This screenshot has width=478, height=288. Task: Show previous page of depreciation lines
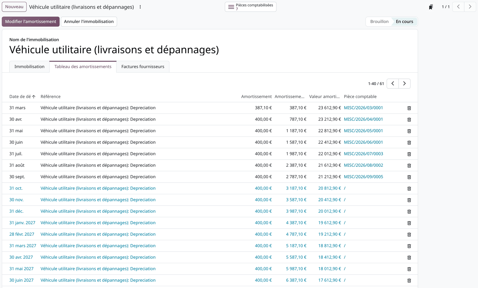393,84
